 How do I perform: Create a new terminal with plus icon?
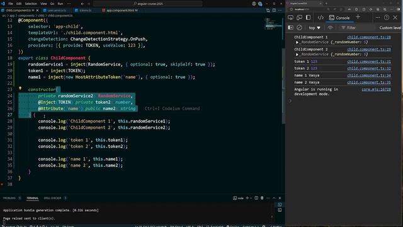coord(247,198)
